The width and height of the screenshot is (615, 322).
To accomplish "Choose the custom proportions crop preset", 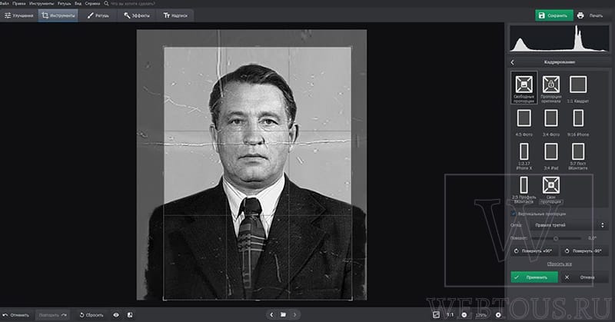I will pos(550,190).
